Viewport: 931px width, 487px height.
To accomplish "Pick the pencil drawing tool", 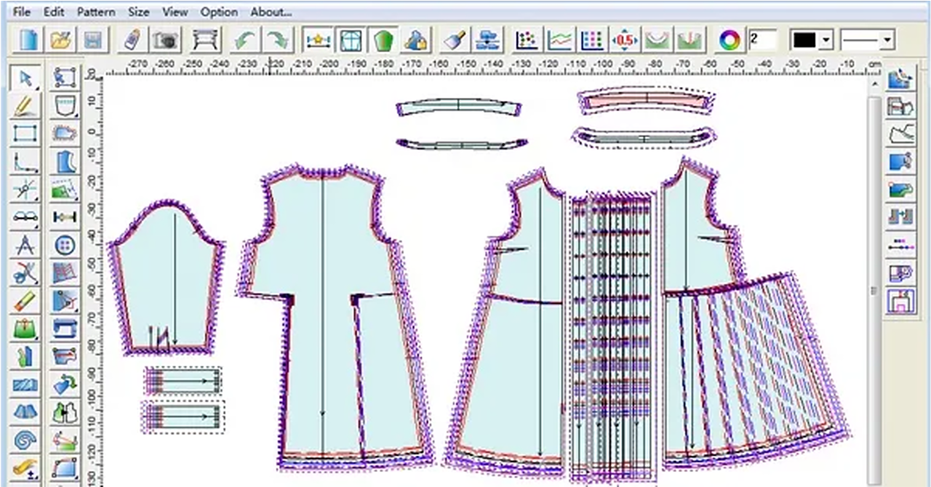I will pyautogui.click(x=25, y=106).
